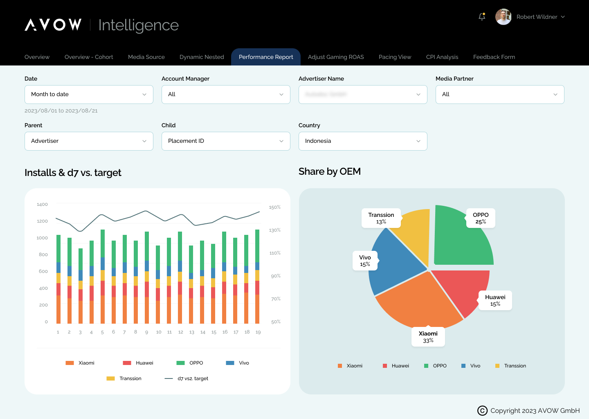Screen dimensions: 589x419
Task: Expand the user menu chevron beside Robert Wildner
Action: click(x=563, y=17)
